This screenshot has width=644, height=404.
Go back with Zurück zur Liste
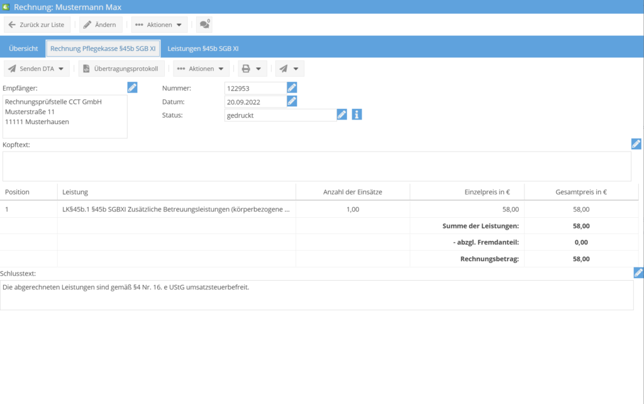[37, 25]
